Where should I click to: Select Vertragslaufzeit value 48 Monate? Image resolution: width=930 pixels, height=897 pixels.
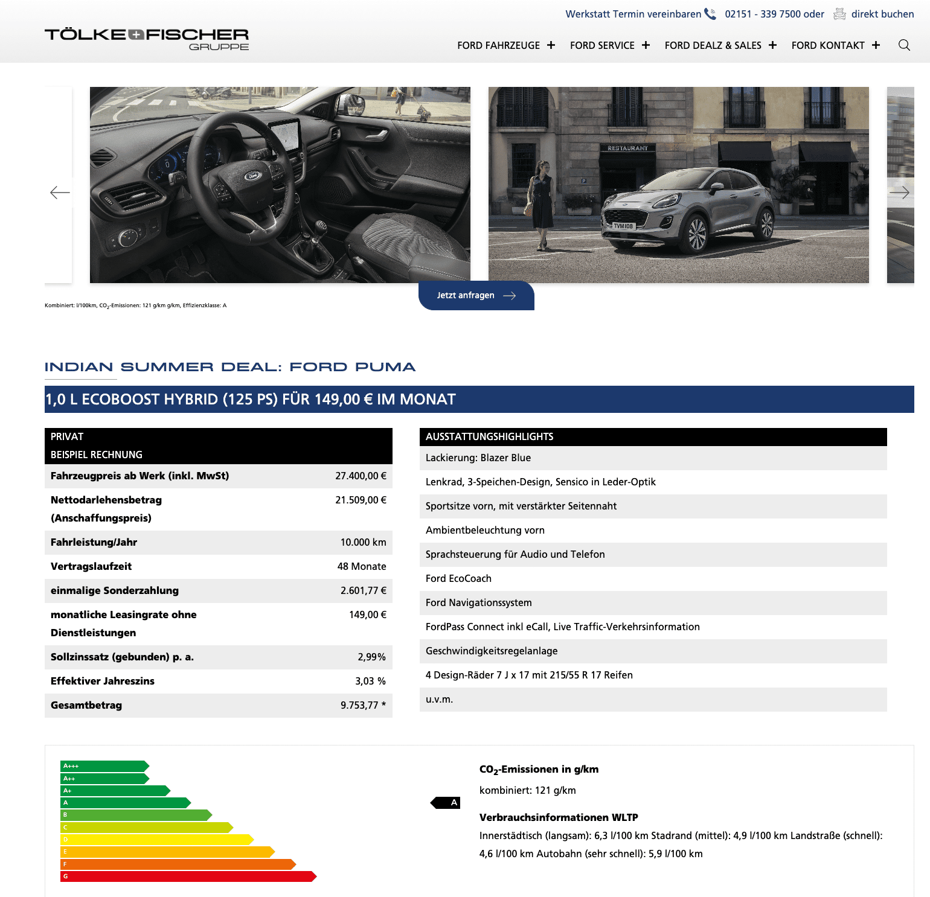coord(362,566)
